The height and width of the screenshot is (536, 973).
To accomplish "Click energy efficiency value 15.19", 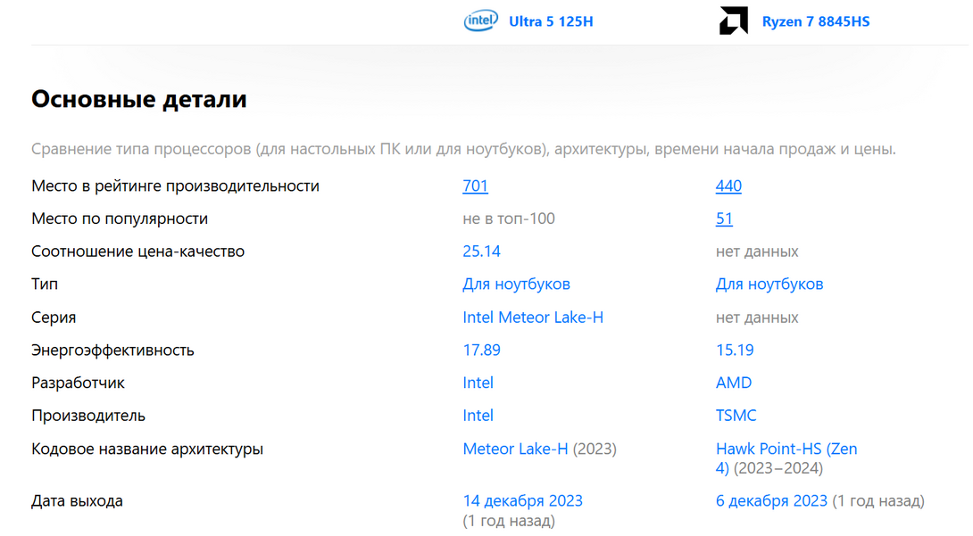I will [735, 350].
